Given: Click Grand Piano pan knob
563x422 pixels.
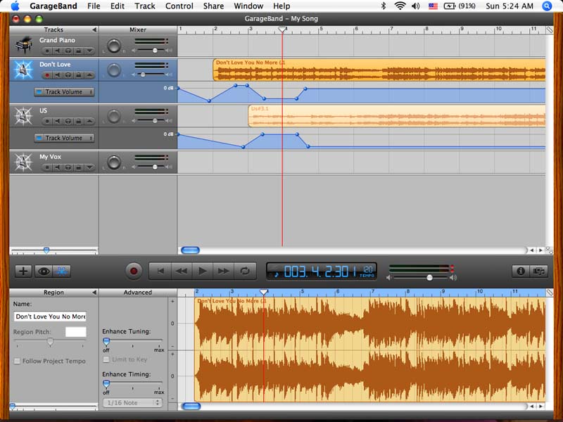Looking at the screenshot, I should 114,46.
